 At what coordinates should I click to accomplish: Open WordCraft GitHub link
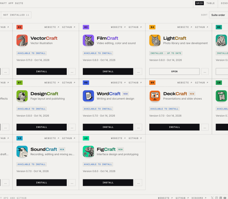click(x=135, y=82)
